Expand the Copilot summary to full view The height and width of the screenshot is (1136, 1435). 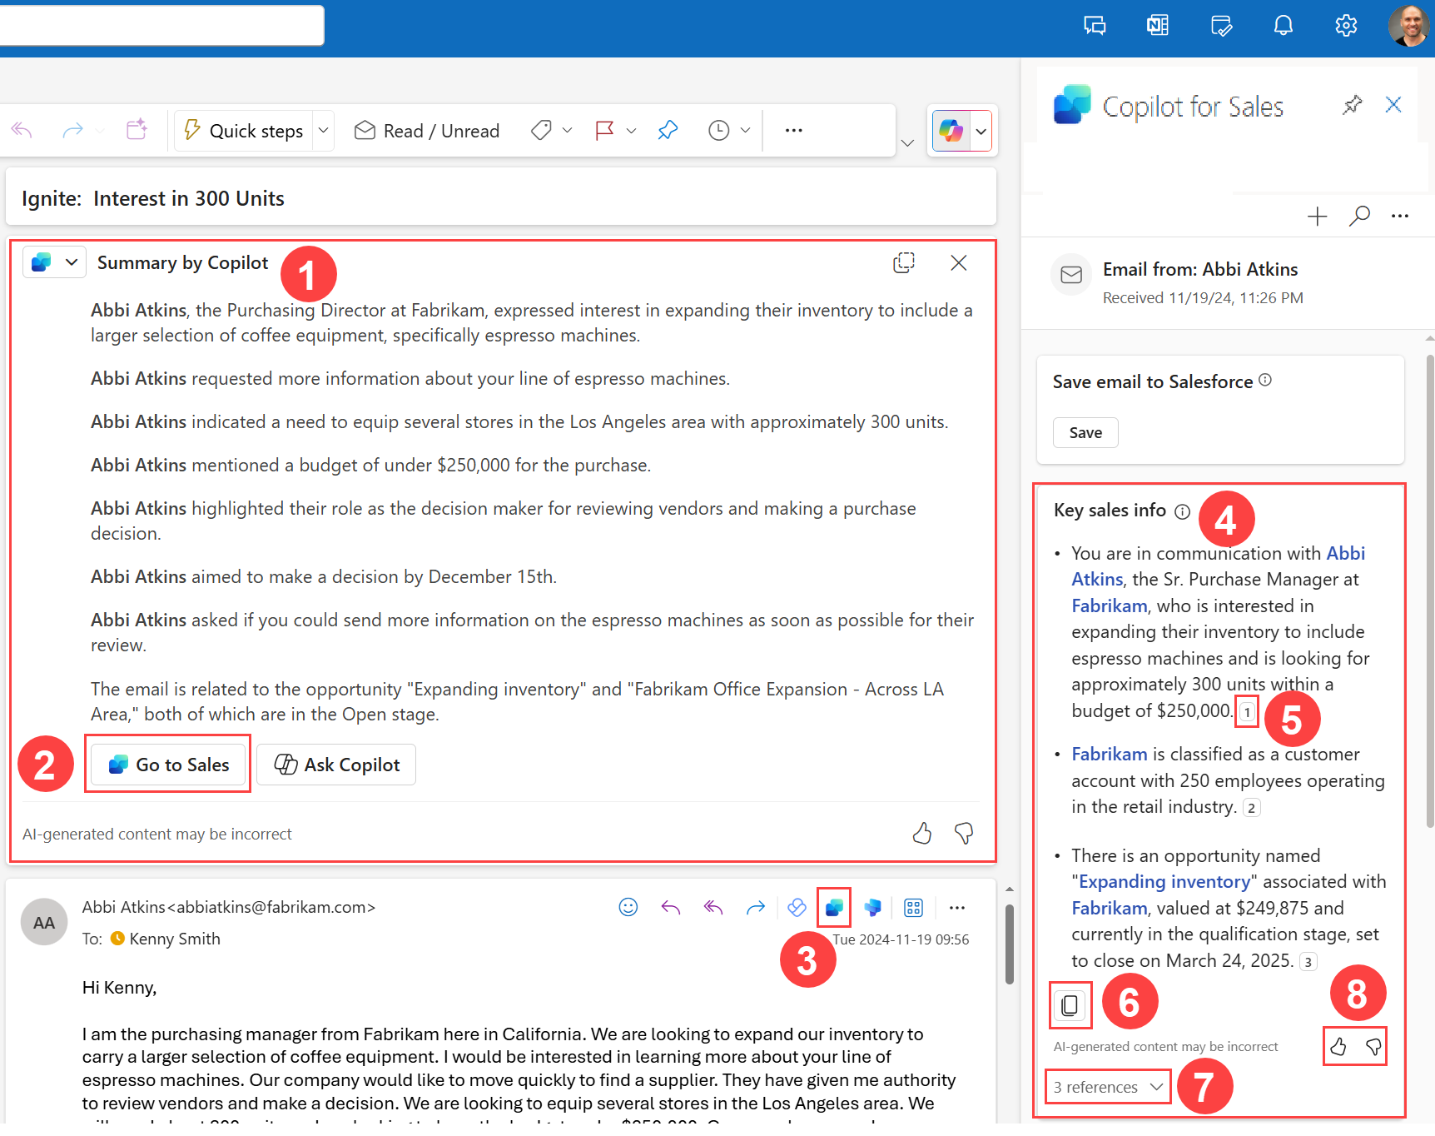point(904,262)
